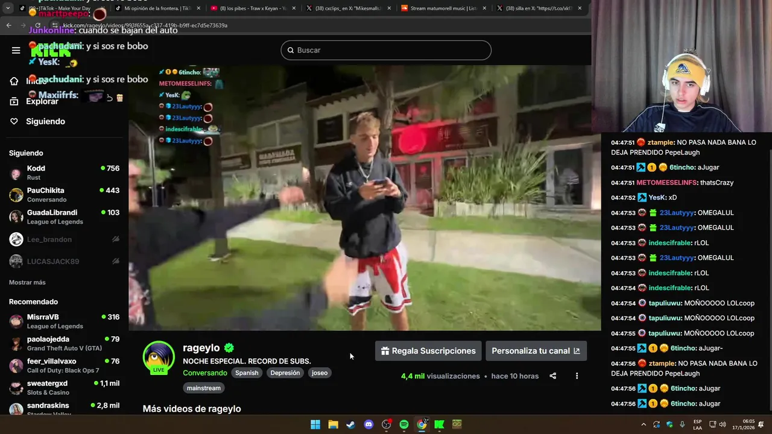The width and height of the screenshot is (772, 434).
Task: Open File Explorer from the taskbar
Action: tap(333, 424)
